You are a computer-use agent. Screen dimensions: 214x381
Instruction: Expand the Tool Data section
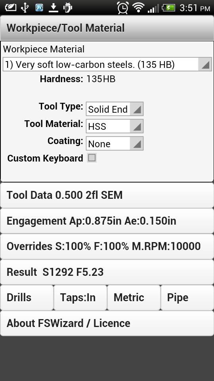coord(107,195)
